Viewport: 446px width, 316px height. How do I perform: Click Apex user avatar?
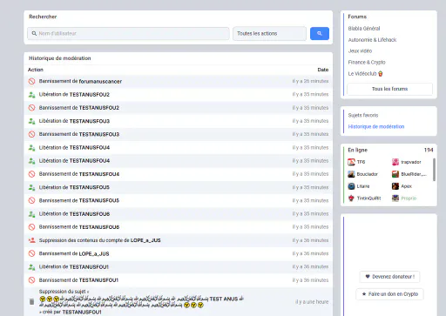click(x=395, y=186)
